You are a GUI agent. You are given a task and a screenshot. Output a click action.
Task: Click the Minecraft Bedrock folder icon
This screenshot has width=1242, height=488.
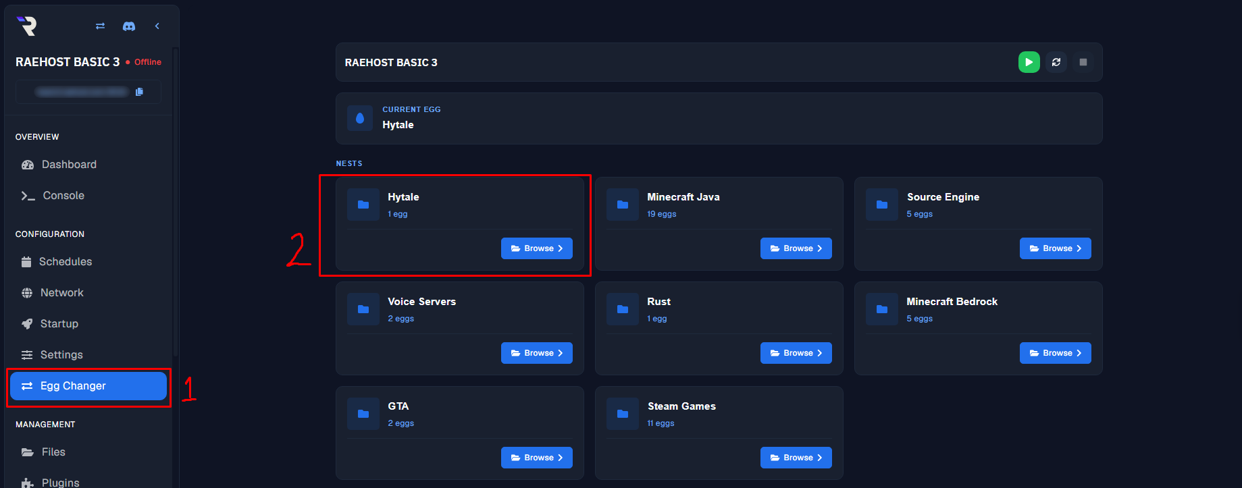tap(882, 309)
